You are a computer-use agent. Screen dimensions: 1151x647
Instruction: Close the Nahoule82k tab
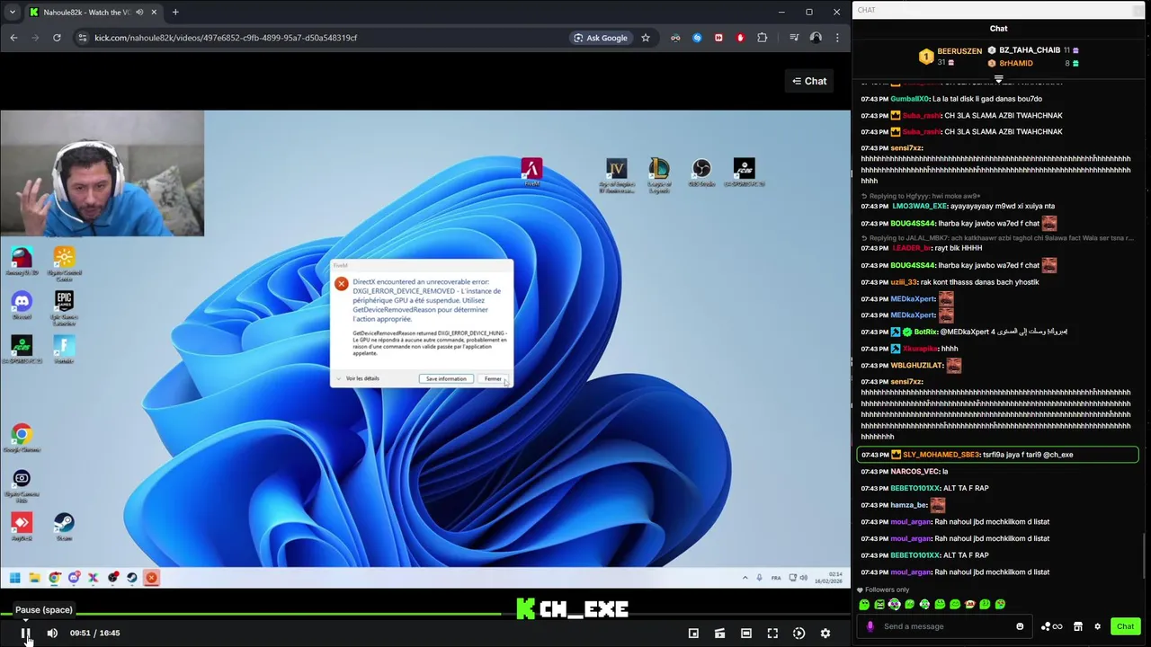[154, 13]
